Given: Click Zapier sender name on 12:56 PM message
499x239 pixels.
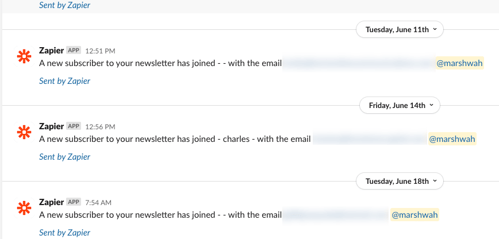Looking at the screenshot, I should [52, 126].
